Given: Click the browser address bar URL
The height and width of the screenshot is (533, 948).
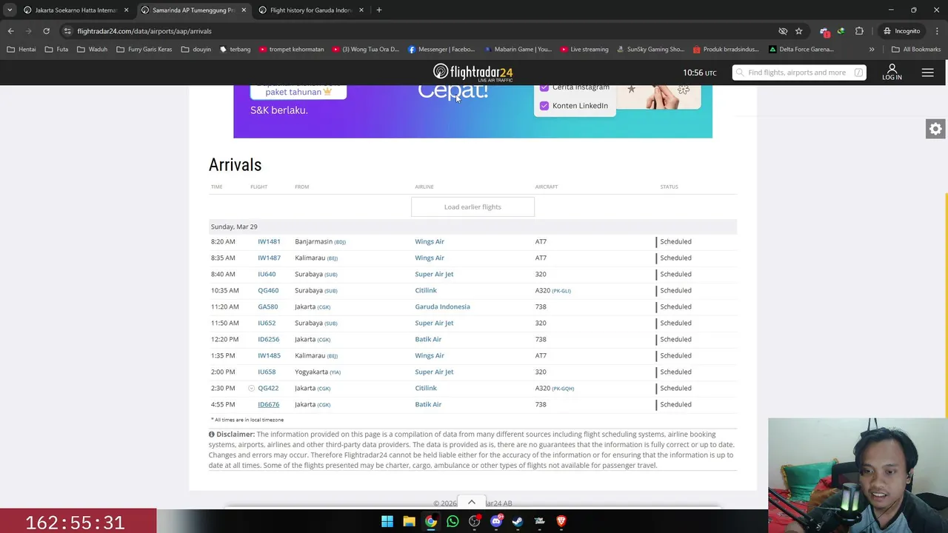Looking at the screenshot, I should [x=144, y=31].
